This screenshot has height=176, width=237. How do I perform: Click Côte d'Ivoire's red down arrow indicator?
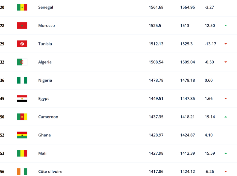[x=226, y=171]
